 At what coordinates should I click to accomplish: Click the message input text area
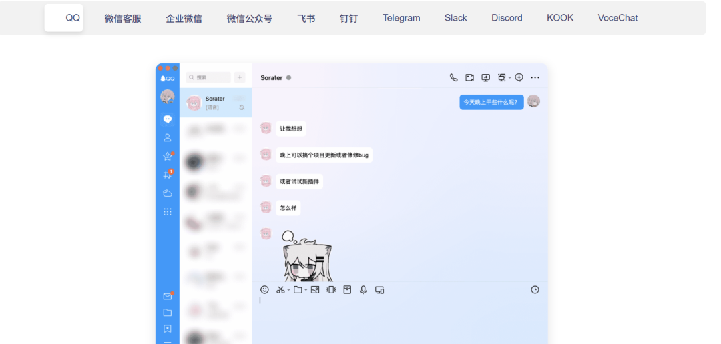point(400,319)
